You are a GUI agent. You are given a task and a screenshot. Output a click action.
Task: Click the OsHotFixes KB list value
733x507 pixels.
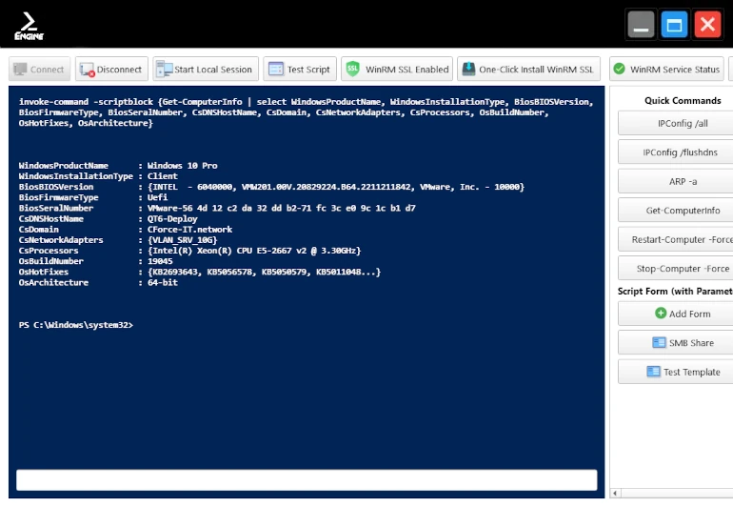pyautogui.click(x=264, y=272)
